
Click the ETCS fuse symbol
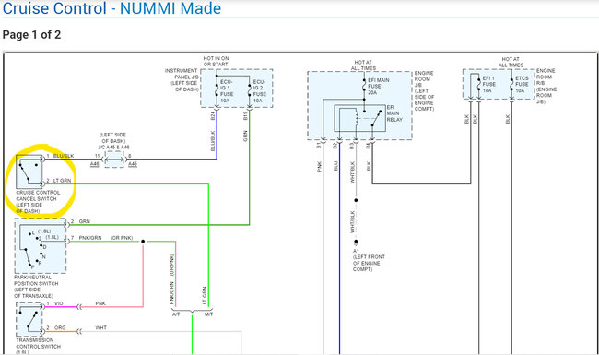511,85
